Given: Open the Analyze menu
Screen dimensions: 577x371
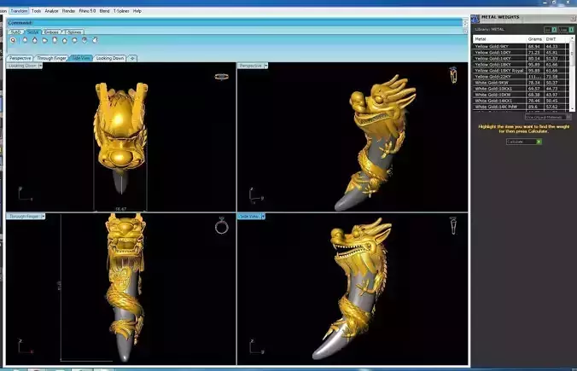Looking at the screenshot, I should (x=51, y=11).
